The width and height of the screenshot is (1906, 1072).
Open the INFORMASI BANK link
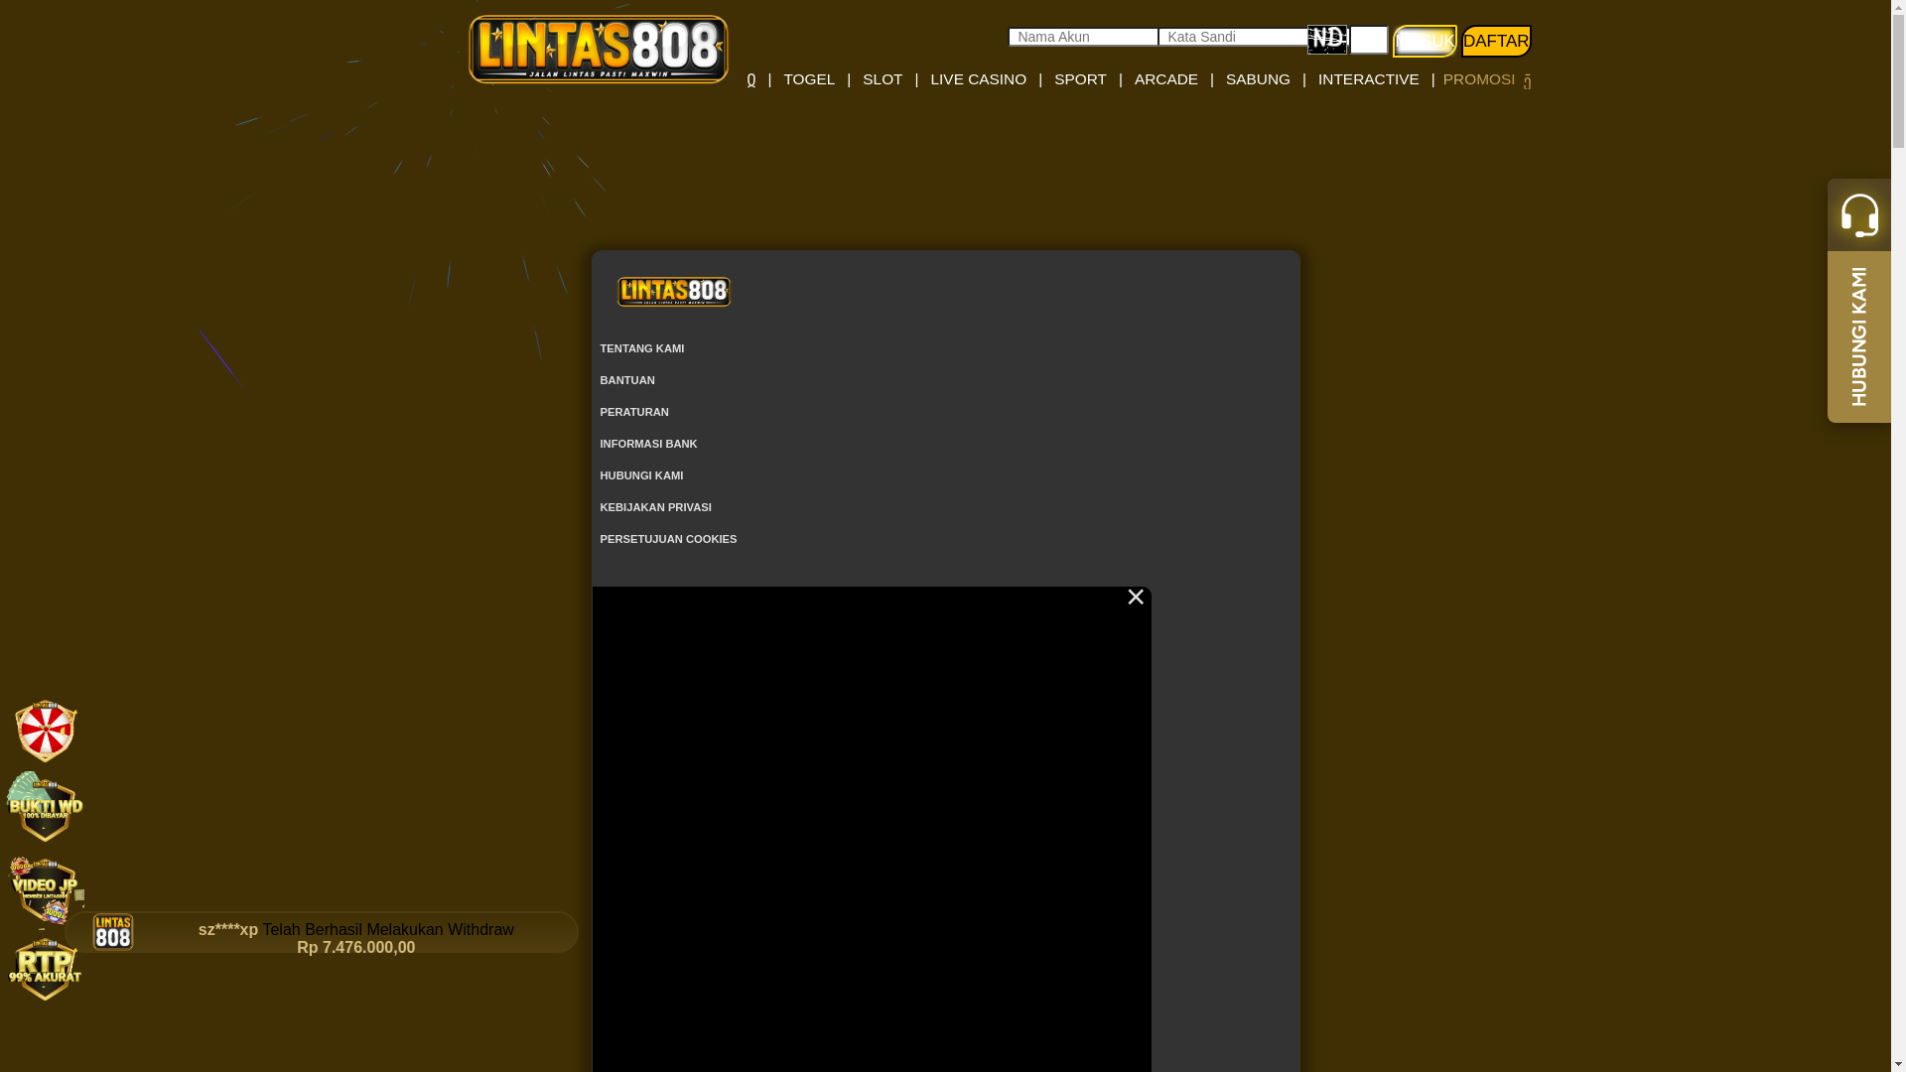(648, 444)
